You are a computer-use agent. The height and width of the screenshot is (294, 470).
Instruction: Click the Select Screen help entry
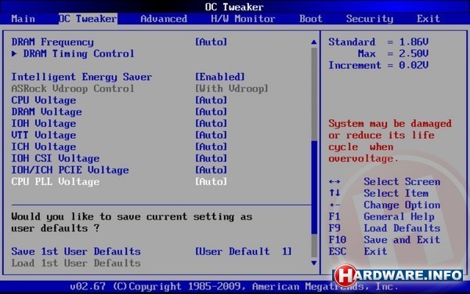tap(402, 182)
